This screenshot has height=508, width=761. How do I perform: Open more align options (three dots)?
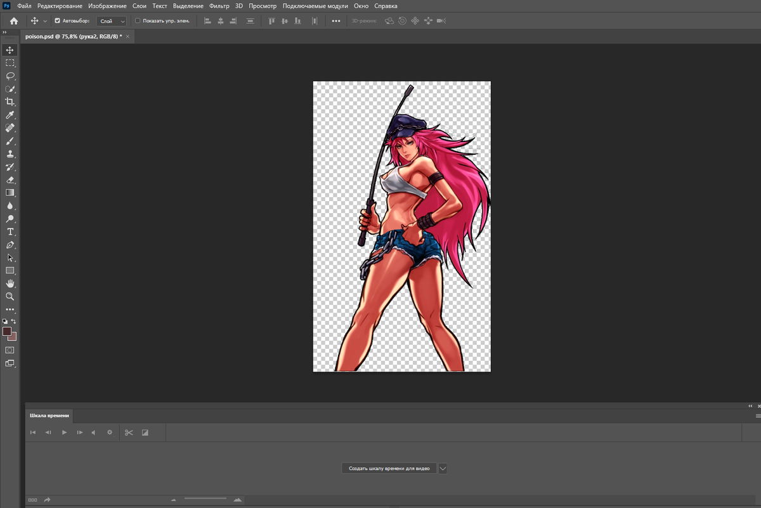tap(336, 21)
